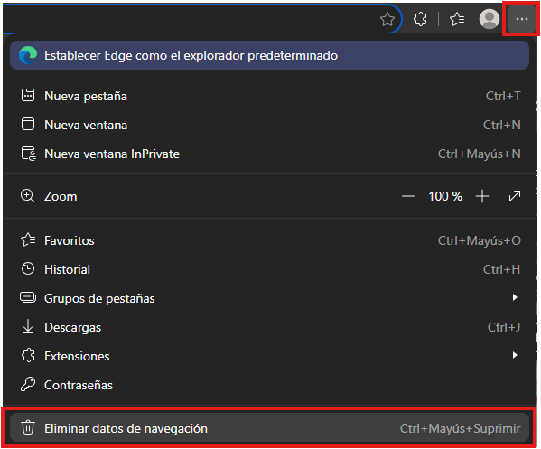
Task: Click the Ctrl+J shortcut text
Action: 504,327
